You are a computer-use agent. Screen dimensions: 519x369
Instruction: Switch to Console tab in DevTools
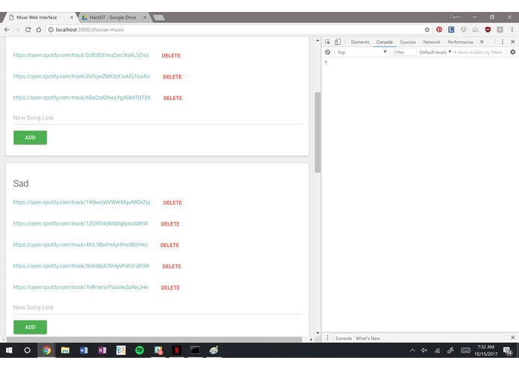click(385, 42)
